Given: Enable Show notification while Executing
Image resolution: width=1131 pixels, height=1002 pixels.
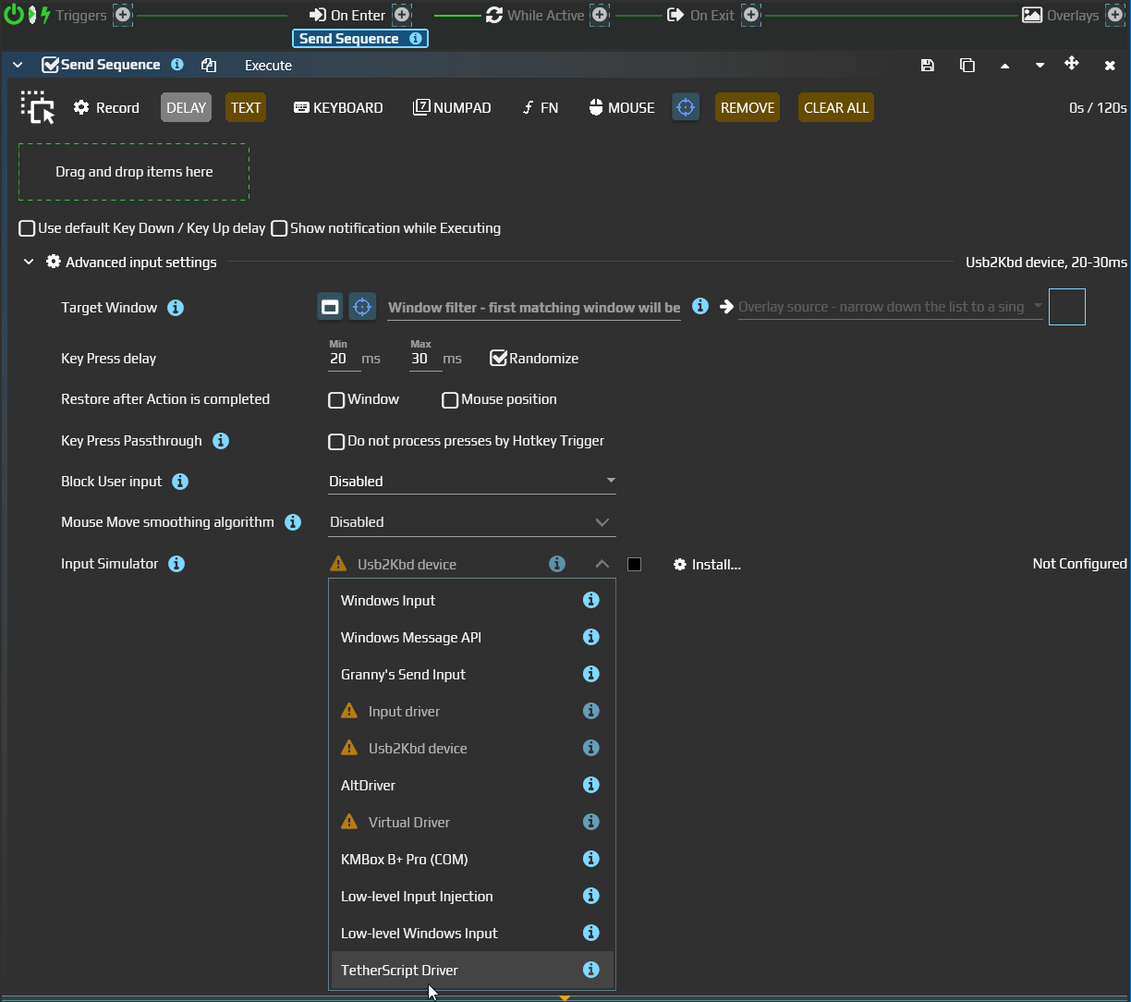Looking at the screenshot, I should tap(279, 228).
